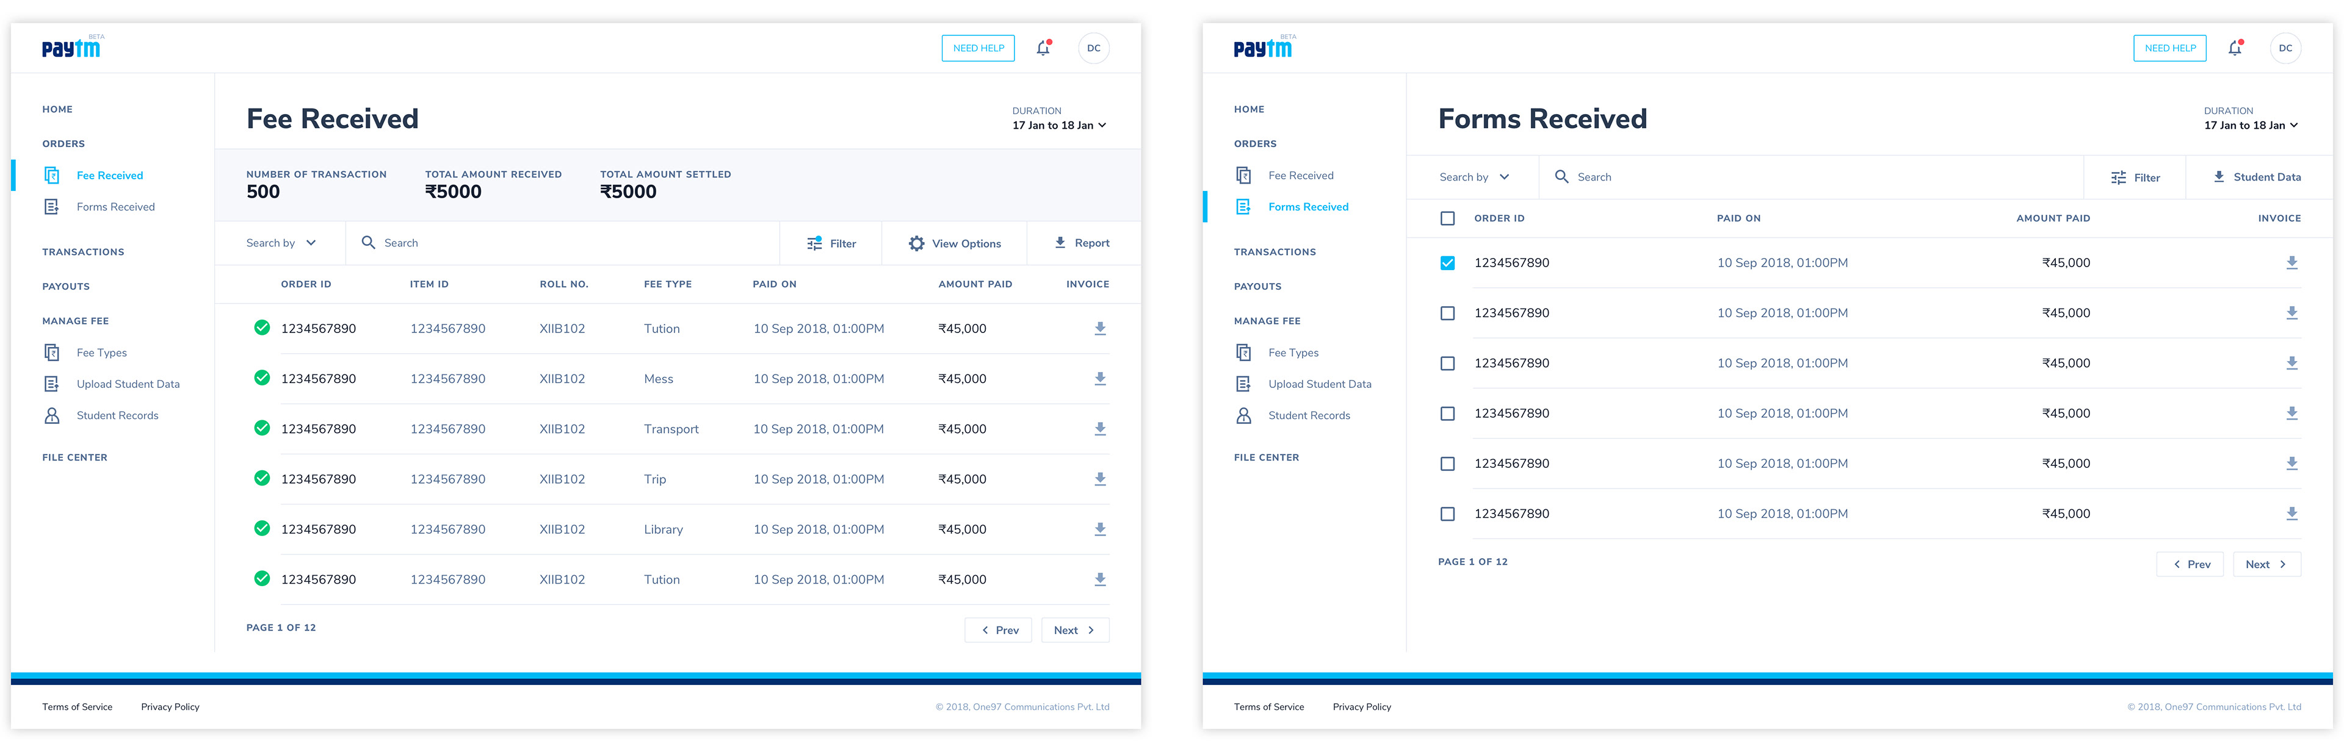The height and width of the screenshot is (752, 2344).
Task: Open Fee Types in Fee Received window sidebar
Action: click(101, 353)
